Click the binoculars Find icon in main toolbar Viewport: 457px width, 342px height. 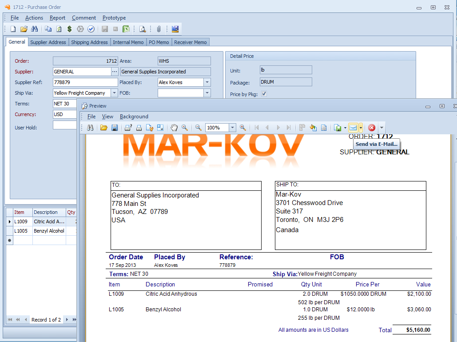34,29
